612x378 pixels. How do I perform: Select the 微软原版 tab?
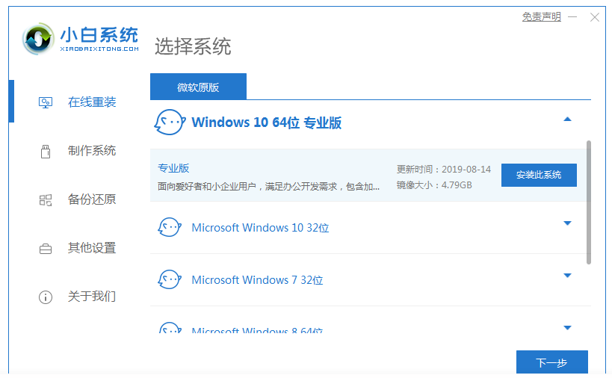(198, 87)
